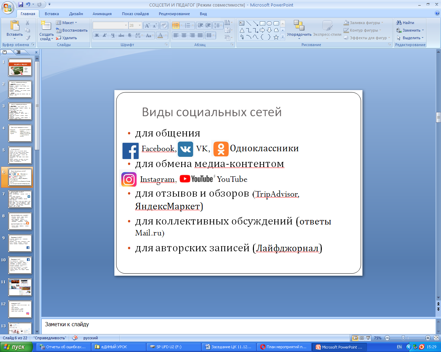Click the zoom slider in status bar

[403, 338]
